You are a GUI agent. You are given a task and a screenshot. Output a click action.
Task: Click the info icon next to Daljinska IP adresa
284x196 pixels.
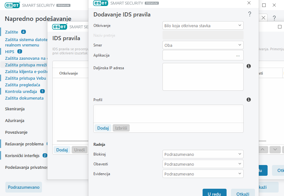(248, 66)
